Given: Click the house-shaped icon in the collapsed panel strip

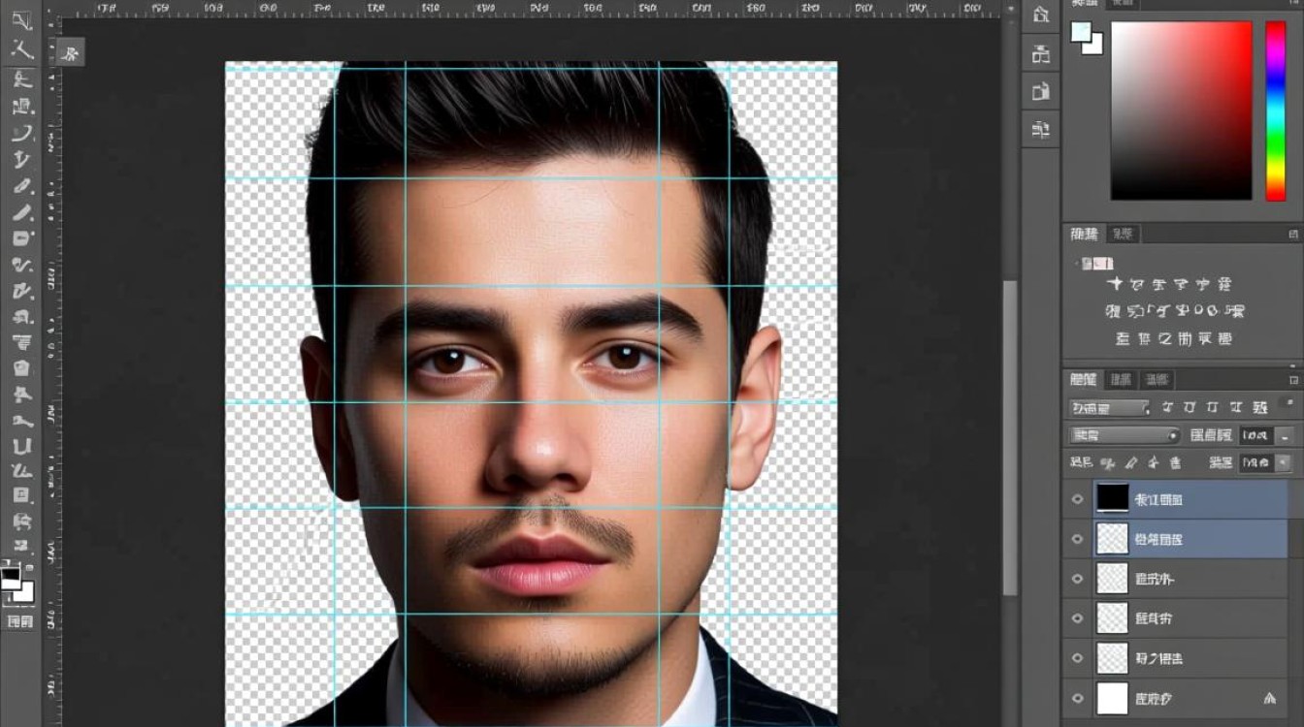Looking at the screenshot, I should click(1041, 15).
